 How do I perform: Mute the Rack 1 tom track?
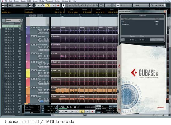point(32,62)
